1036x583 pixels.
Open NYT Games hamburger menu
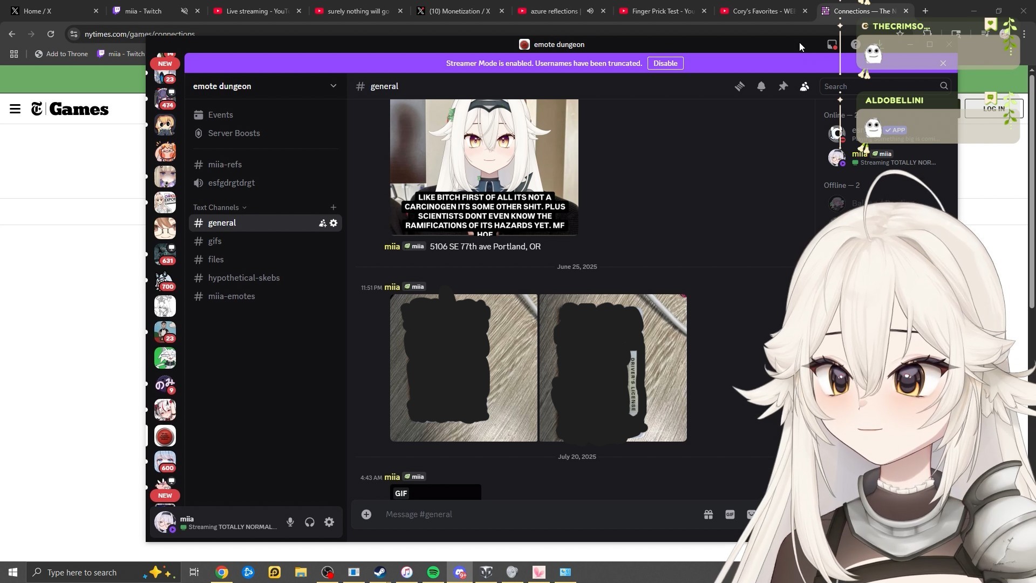pos(15,109)
